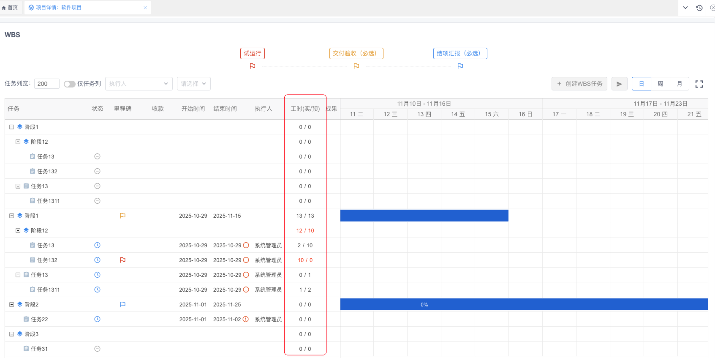
Task: Click the send arrow icon button
Action: [x=619, y=84]
